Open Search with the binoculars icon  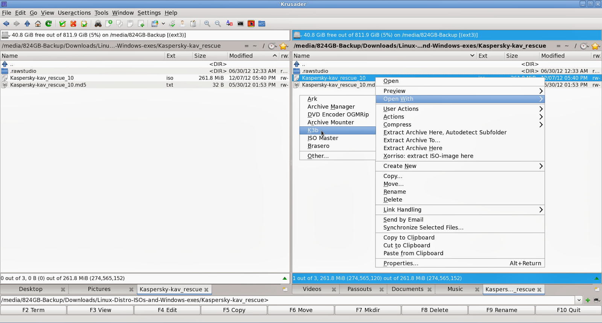pos(98,24)
